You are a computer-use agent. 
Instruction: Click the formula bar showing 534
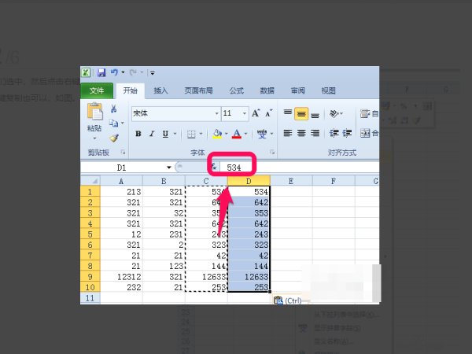coord(300,168)
